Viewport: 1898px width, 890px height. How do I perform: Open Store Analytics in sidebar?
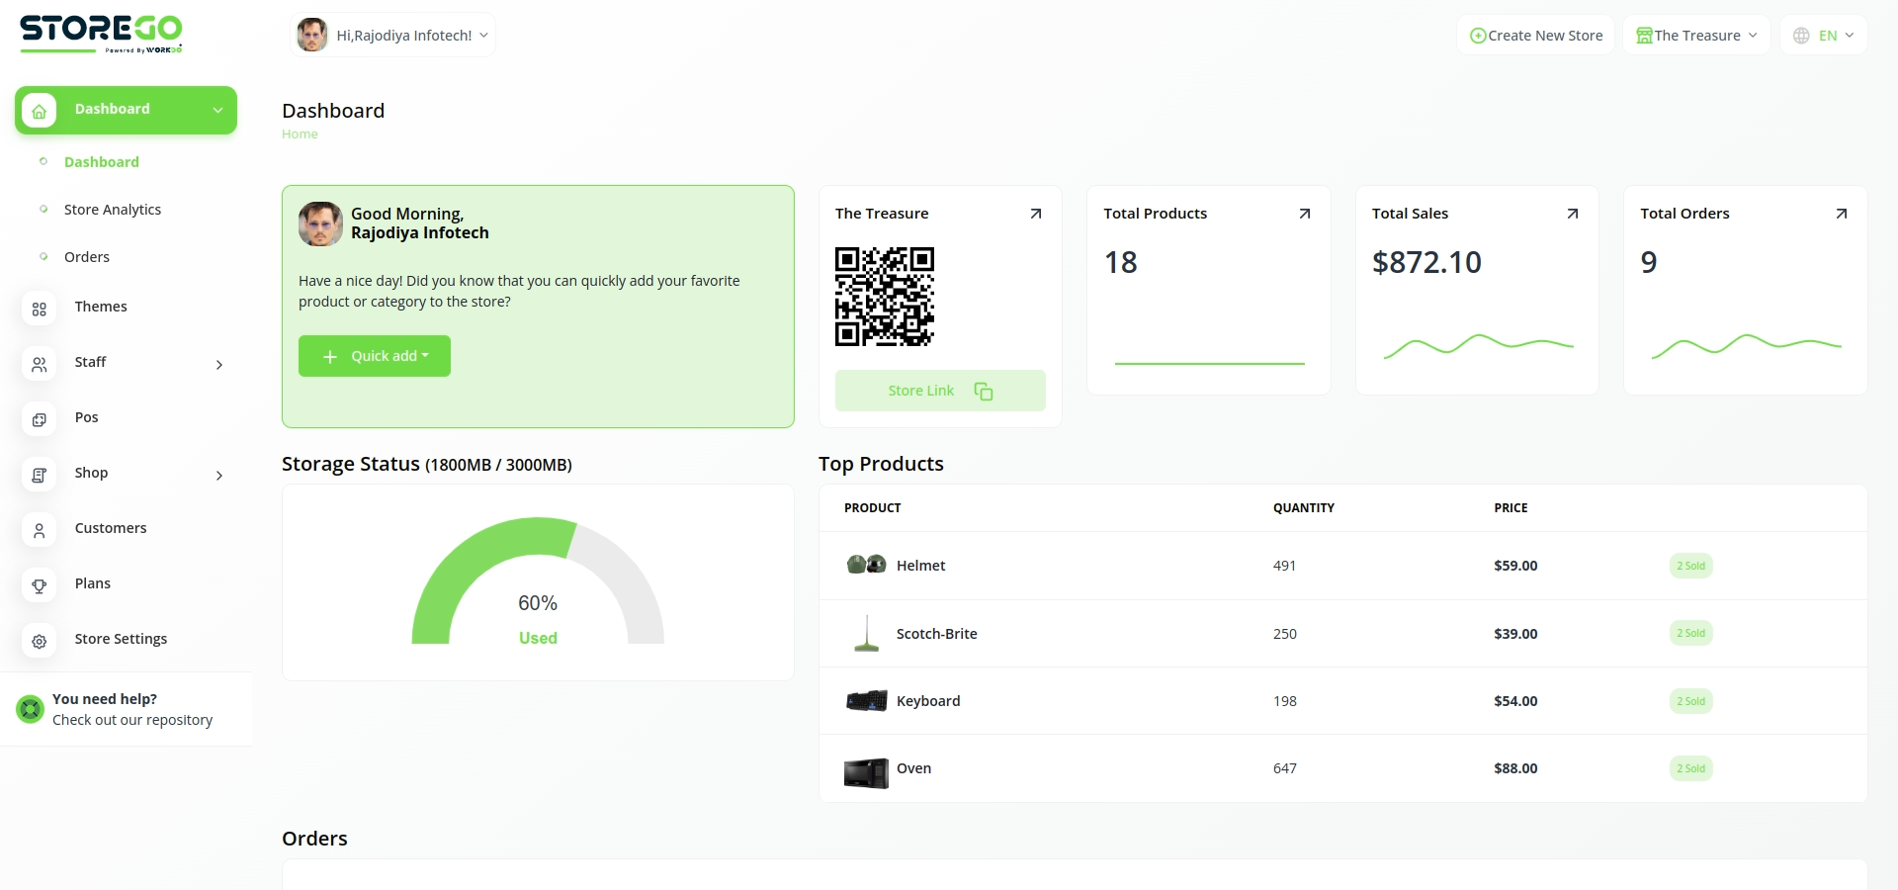coord(112,210)
